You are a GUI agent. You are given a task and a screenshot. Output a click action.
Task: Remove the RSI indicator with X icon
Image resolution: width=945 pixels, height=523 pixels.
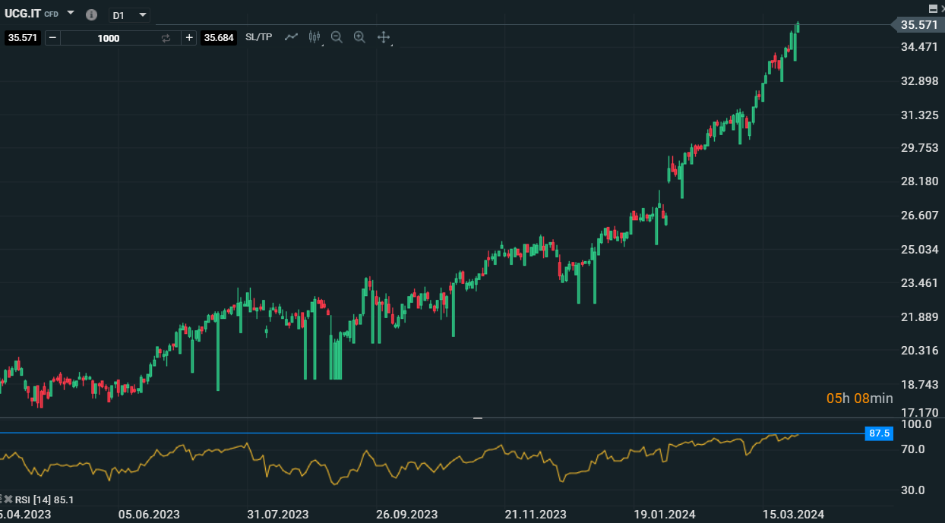[8, 499]
